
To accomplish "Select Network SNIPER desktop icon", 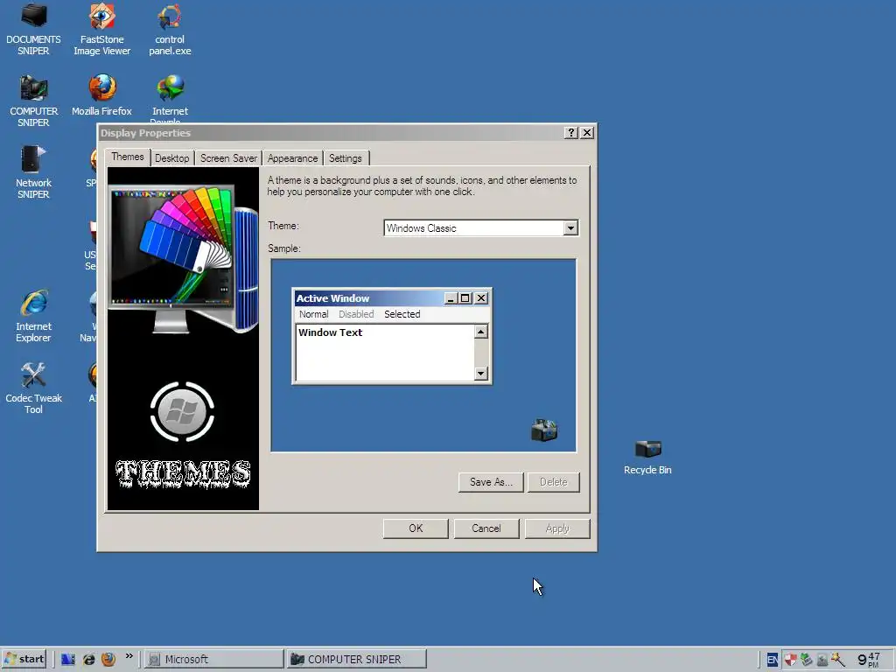I will (x=33, y=172).
